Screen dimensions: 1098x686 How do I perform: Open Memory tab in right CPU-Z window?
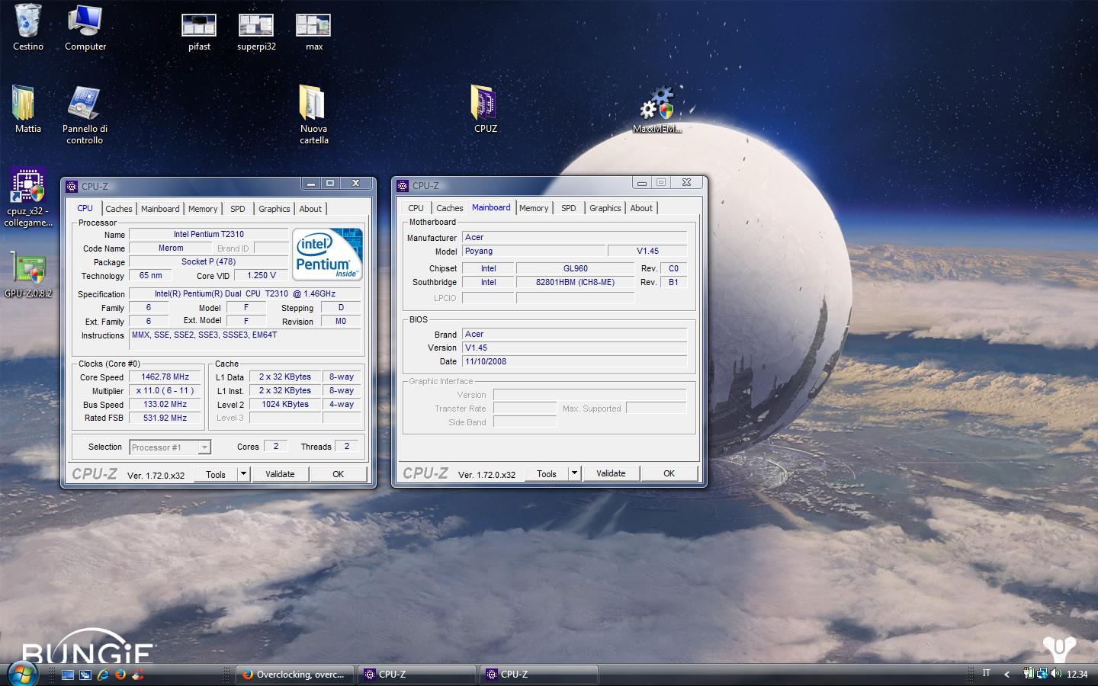point(534,208)
